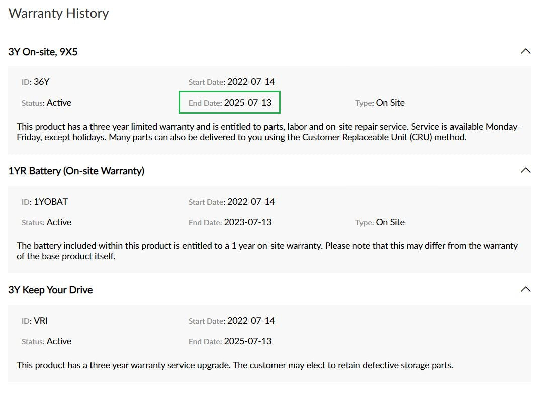
Task: Click the 1YOBAT warranty ID value
Action: (x=51, y=202)
